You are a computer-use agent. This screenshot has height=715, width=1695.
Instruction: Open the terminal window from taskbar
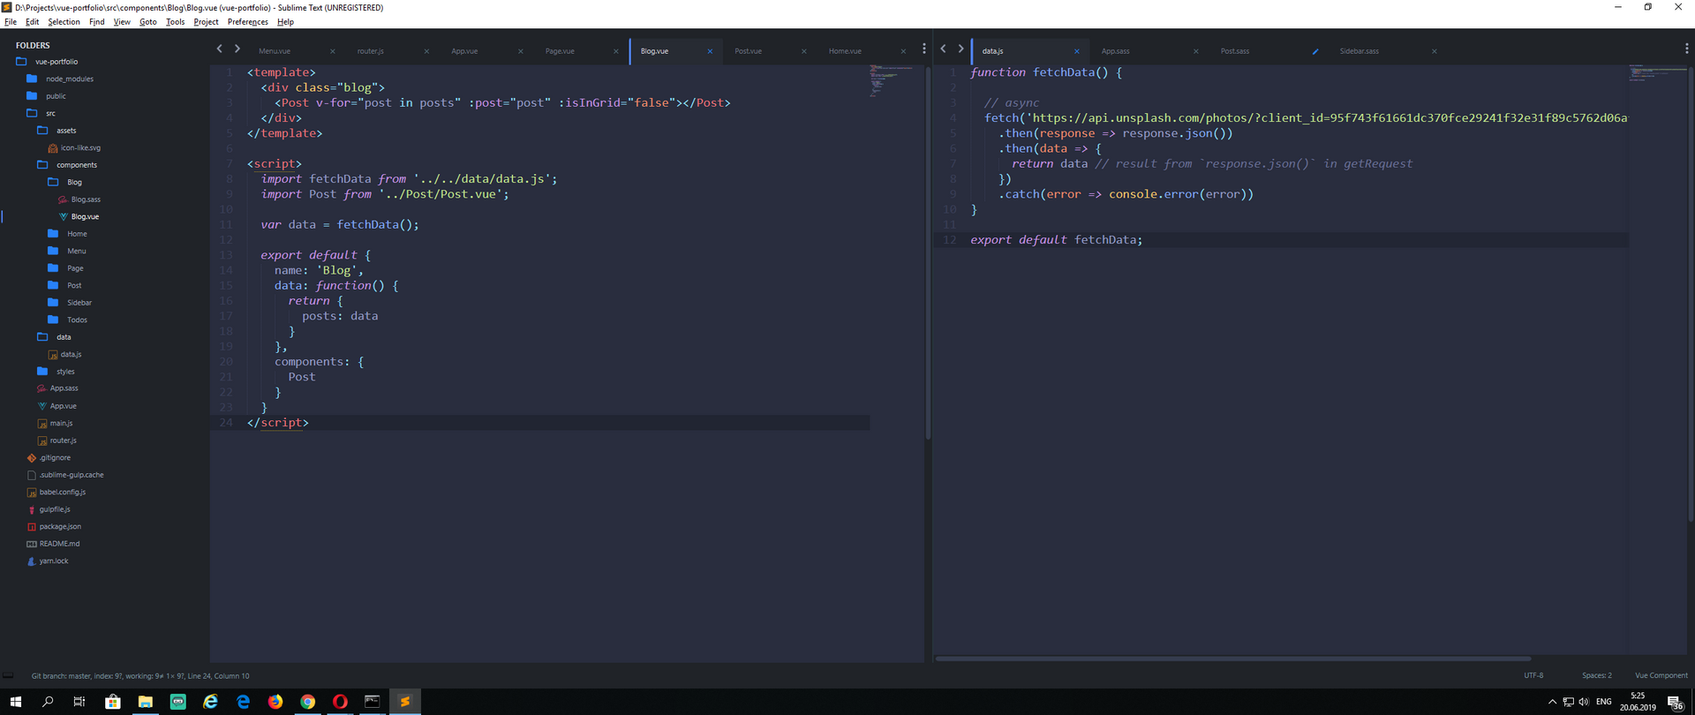tap(373, 702)
